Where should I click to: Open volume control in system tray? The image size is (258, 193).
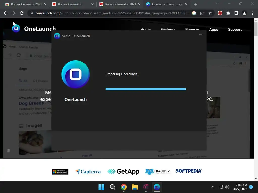tap(227, 187)
